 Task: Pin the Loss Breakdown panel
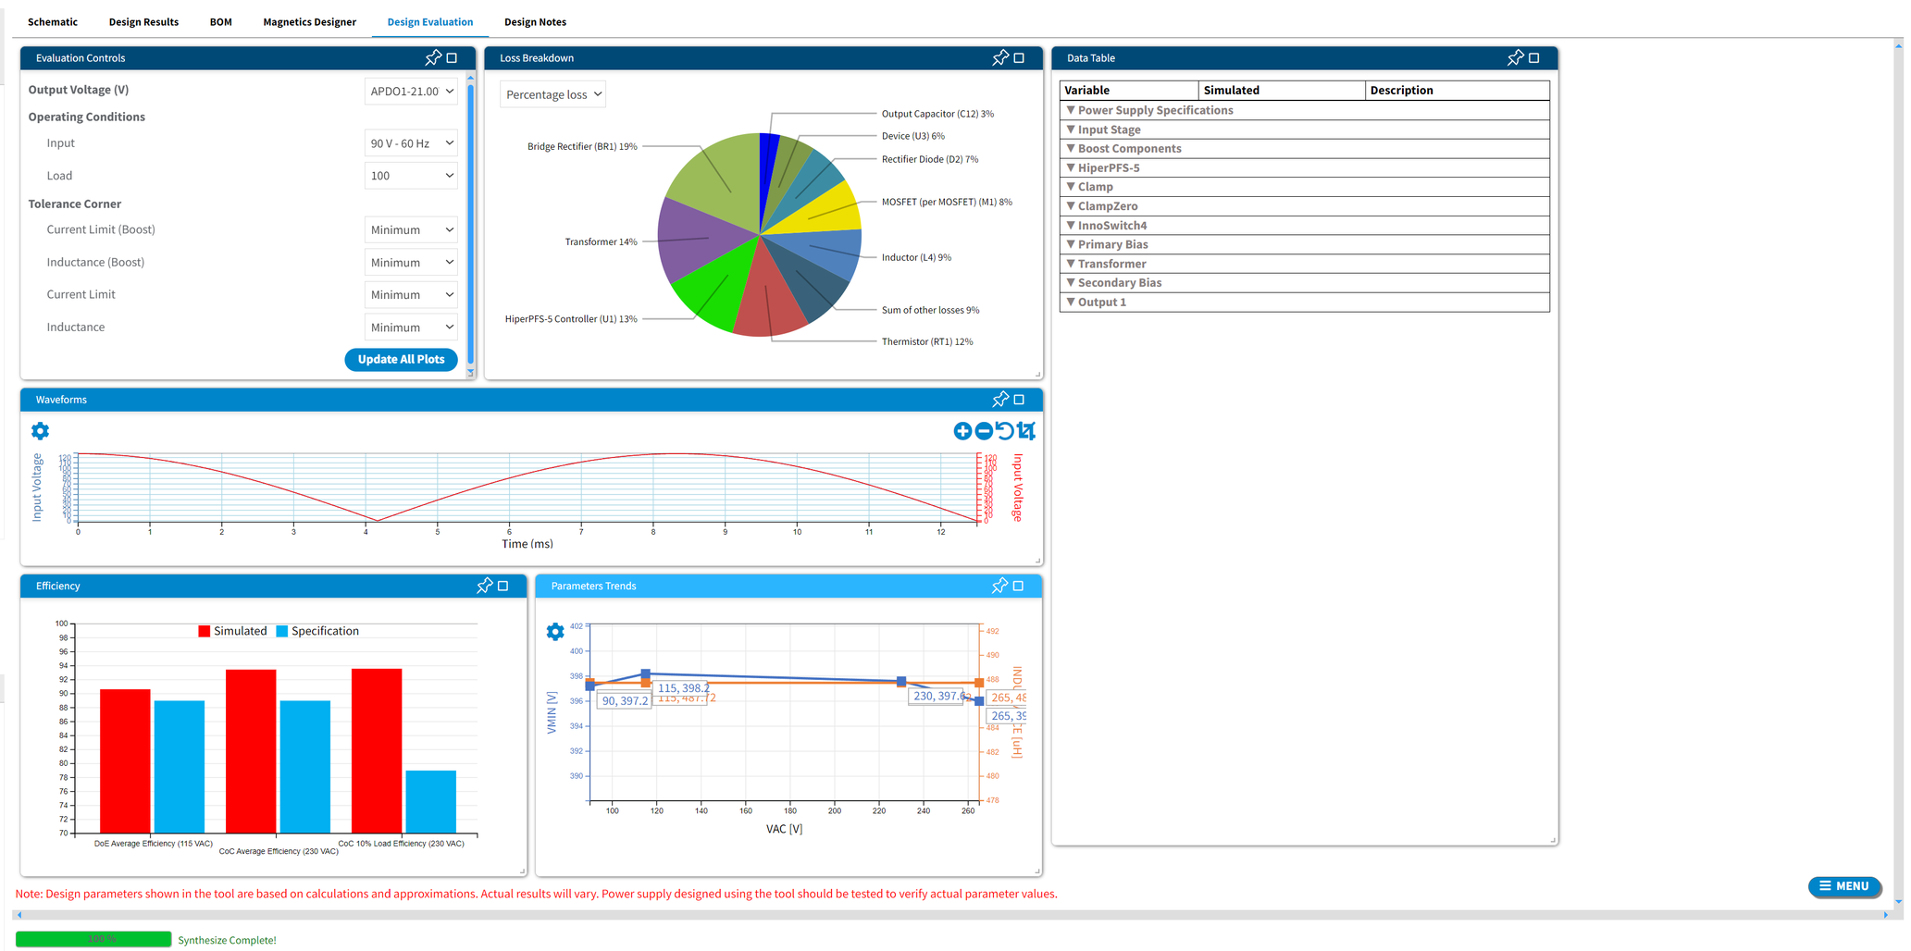click(x=999, y=58)
